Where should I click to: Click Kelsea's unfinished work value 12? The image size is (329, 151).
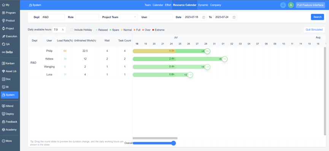[85, 59]
